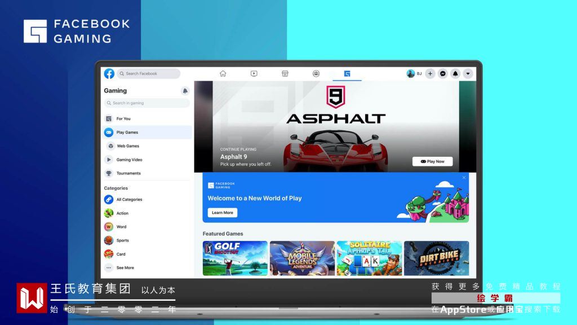Click the Search in gaming field
The image size is (577, 325).
point(147,103)
